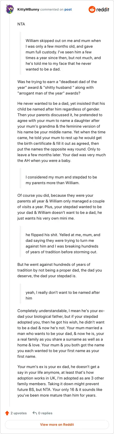Click the "NTA" opening line

pyautogui.click(x=21, y=24)
